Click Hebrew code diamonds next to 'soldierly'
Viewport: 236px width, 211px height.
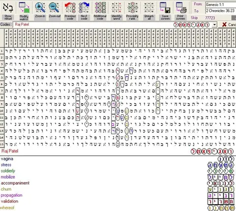pyautogui.click(x=221, y=171)
